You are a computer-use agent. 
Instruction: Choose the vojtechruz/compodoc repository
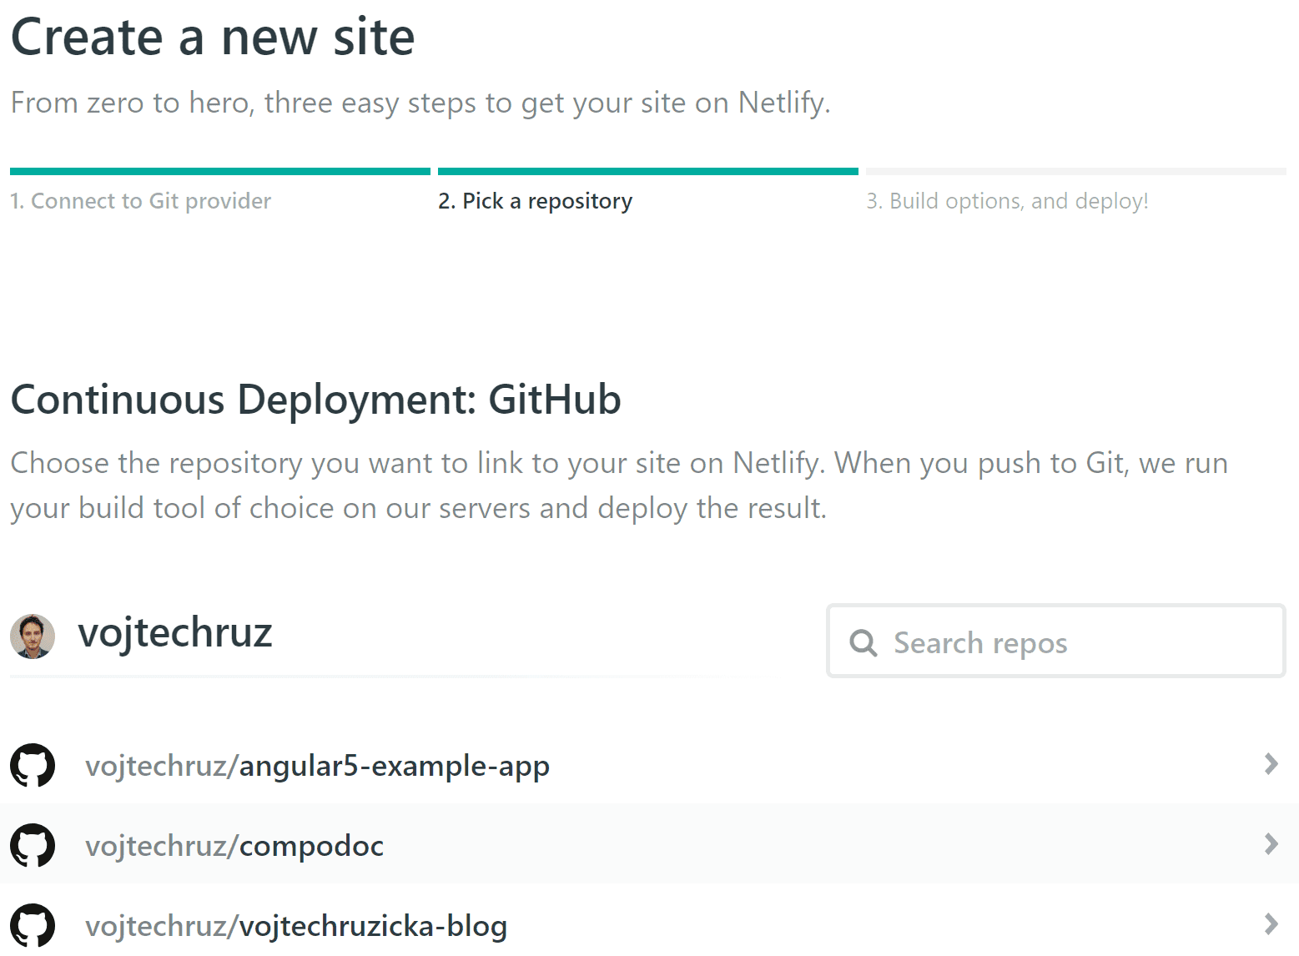click(x=234, y=846)
